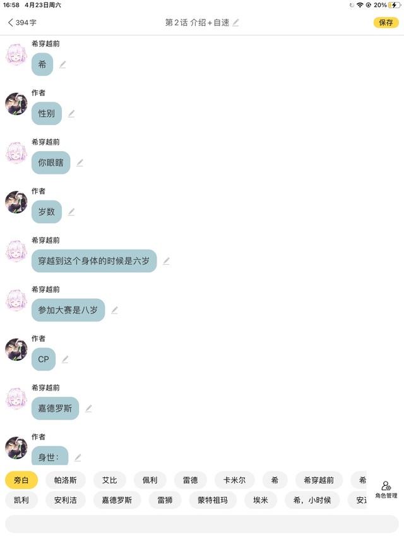Choose the 卡米尔 character chip
Viewport: 404px width, 539px height.
(235, 480)
